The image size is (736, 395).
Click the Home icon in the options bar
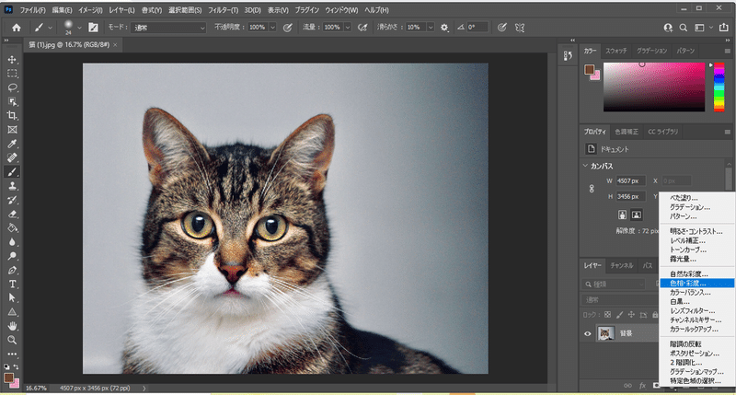pyautogui.click(x=16, y=28)
